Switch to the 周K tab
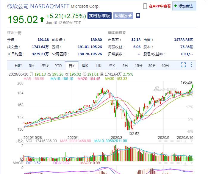 tap(85, 65)
